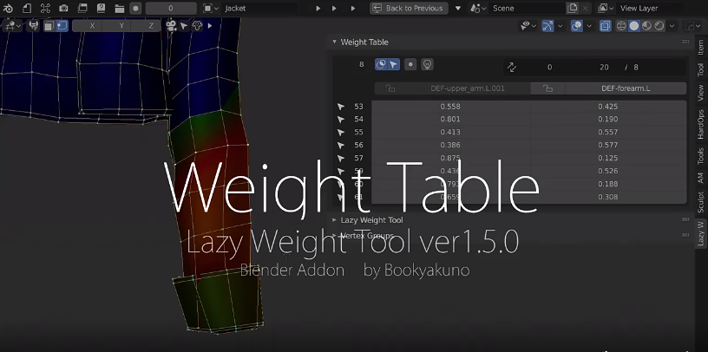Toggle the Z axis mirror button
Viewport: 708px width, 352px height.
151,26
